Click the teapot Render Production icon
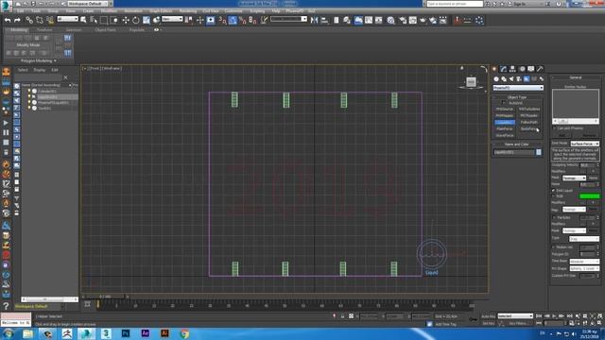The height and width of the screenshot is (340, 605). coord(423,20)
